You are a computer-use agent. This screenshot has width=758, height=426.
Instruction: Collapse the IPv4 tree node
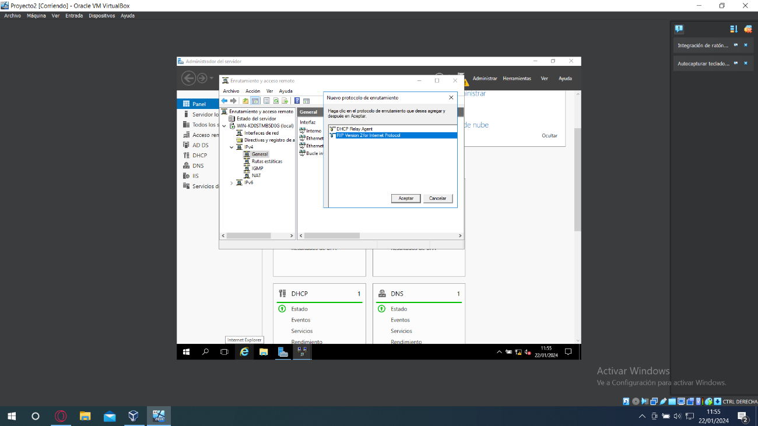pyautogui.click(x=231, y=147)
